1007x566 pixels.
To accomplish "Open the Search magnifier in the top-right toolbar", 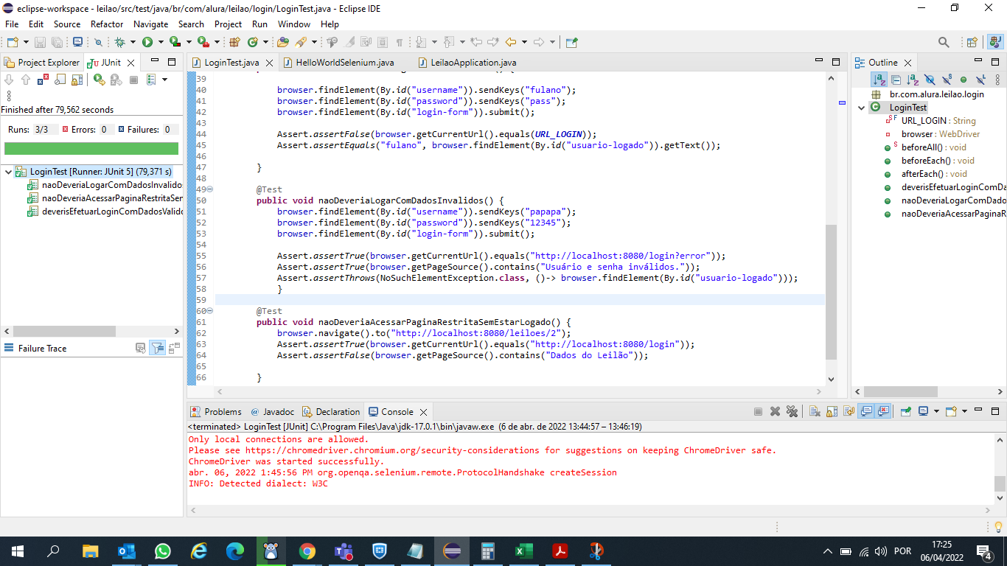I will (x=944, y=43).
